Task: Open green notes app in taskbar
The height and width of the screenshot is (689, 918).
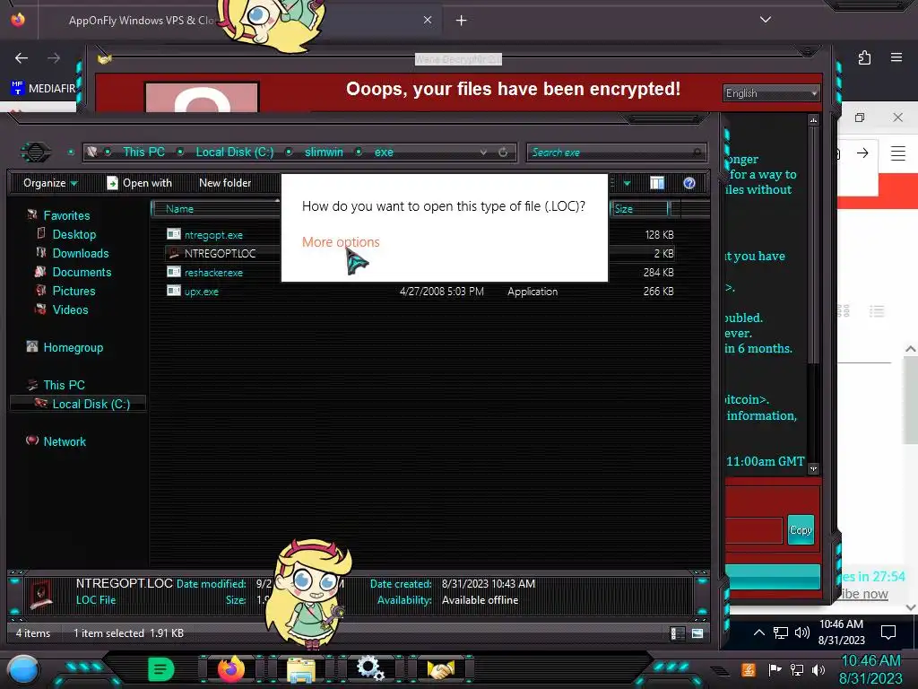Action: [161, 668]
